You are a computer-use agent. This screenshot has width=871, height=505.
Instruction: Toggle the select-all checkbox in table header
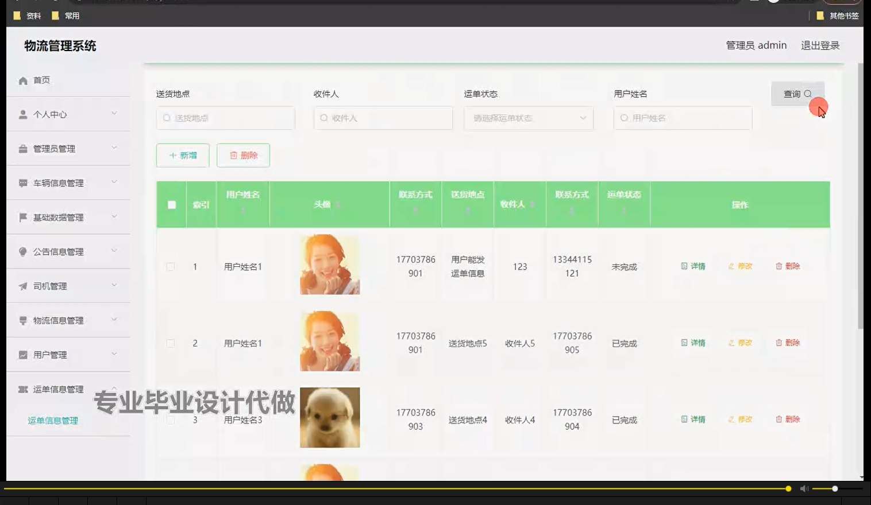coord(171,204)
